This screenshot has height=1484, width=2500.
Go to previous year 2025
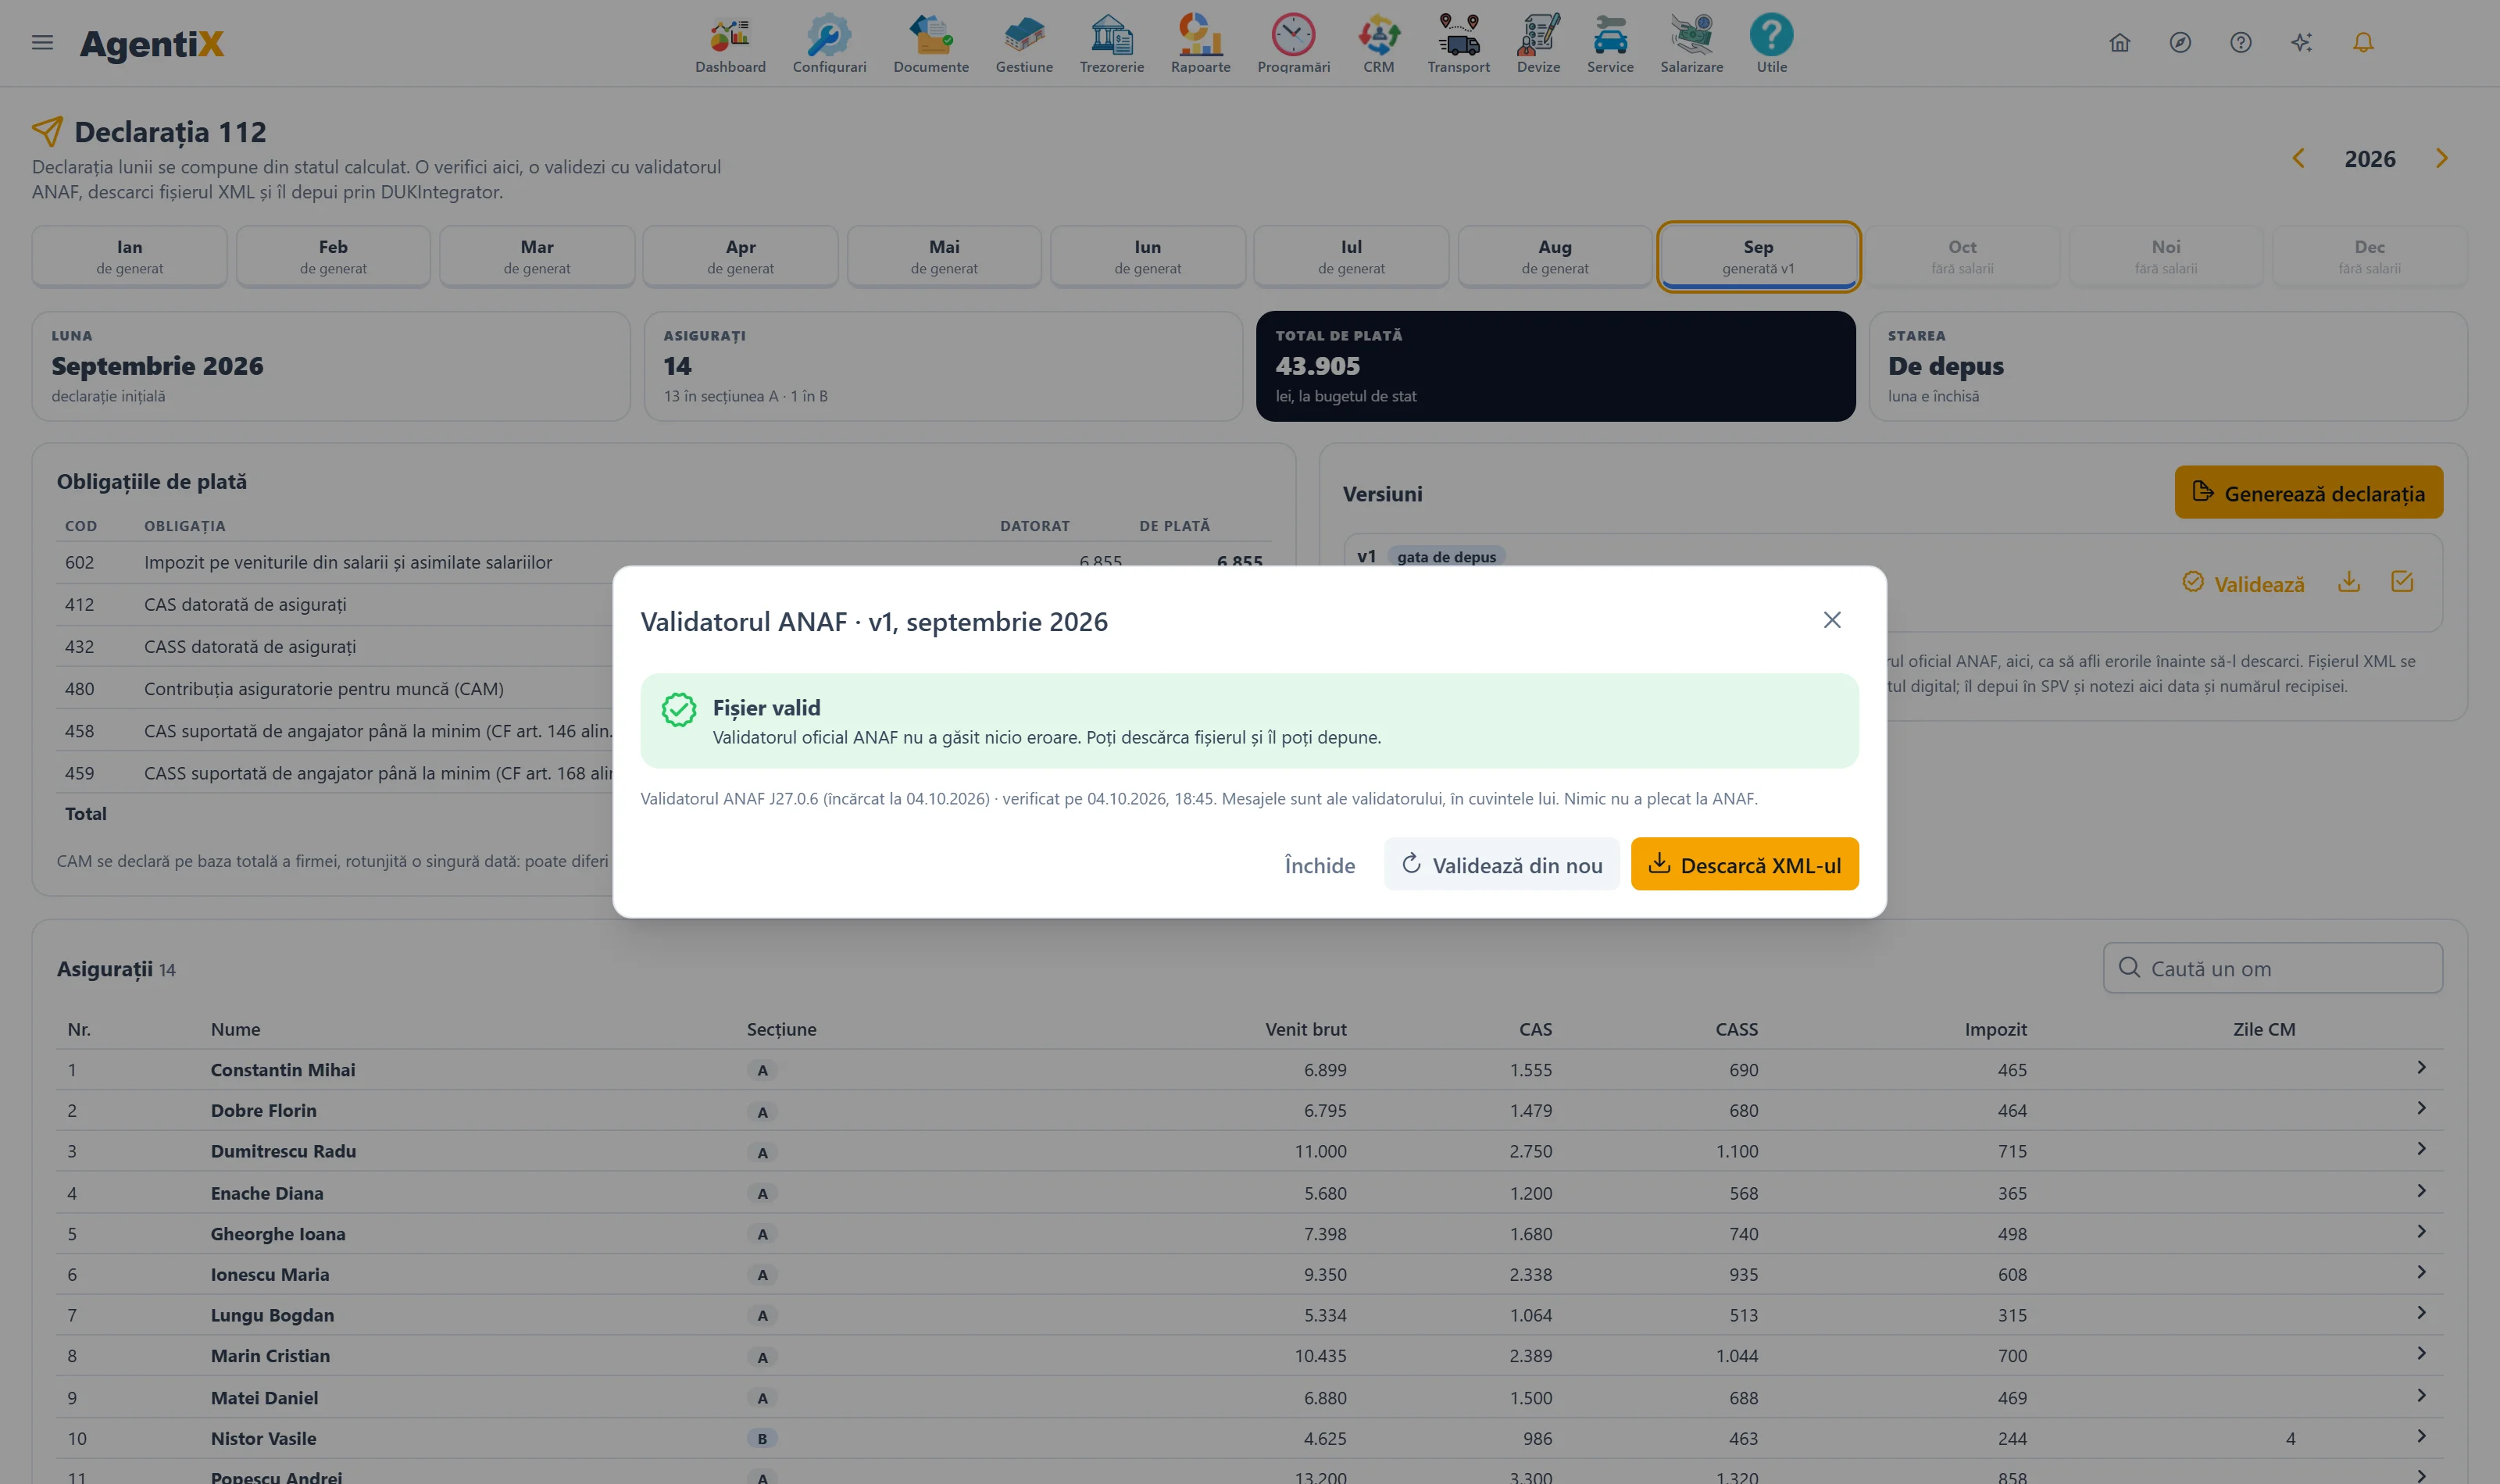2298,158
